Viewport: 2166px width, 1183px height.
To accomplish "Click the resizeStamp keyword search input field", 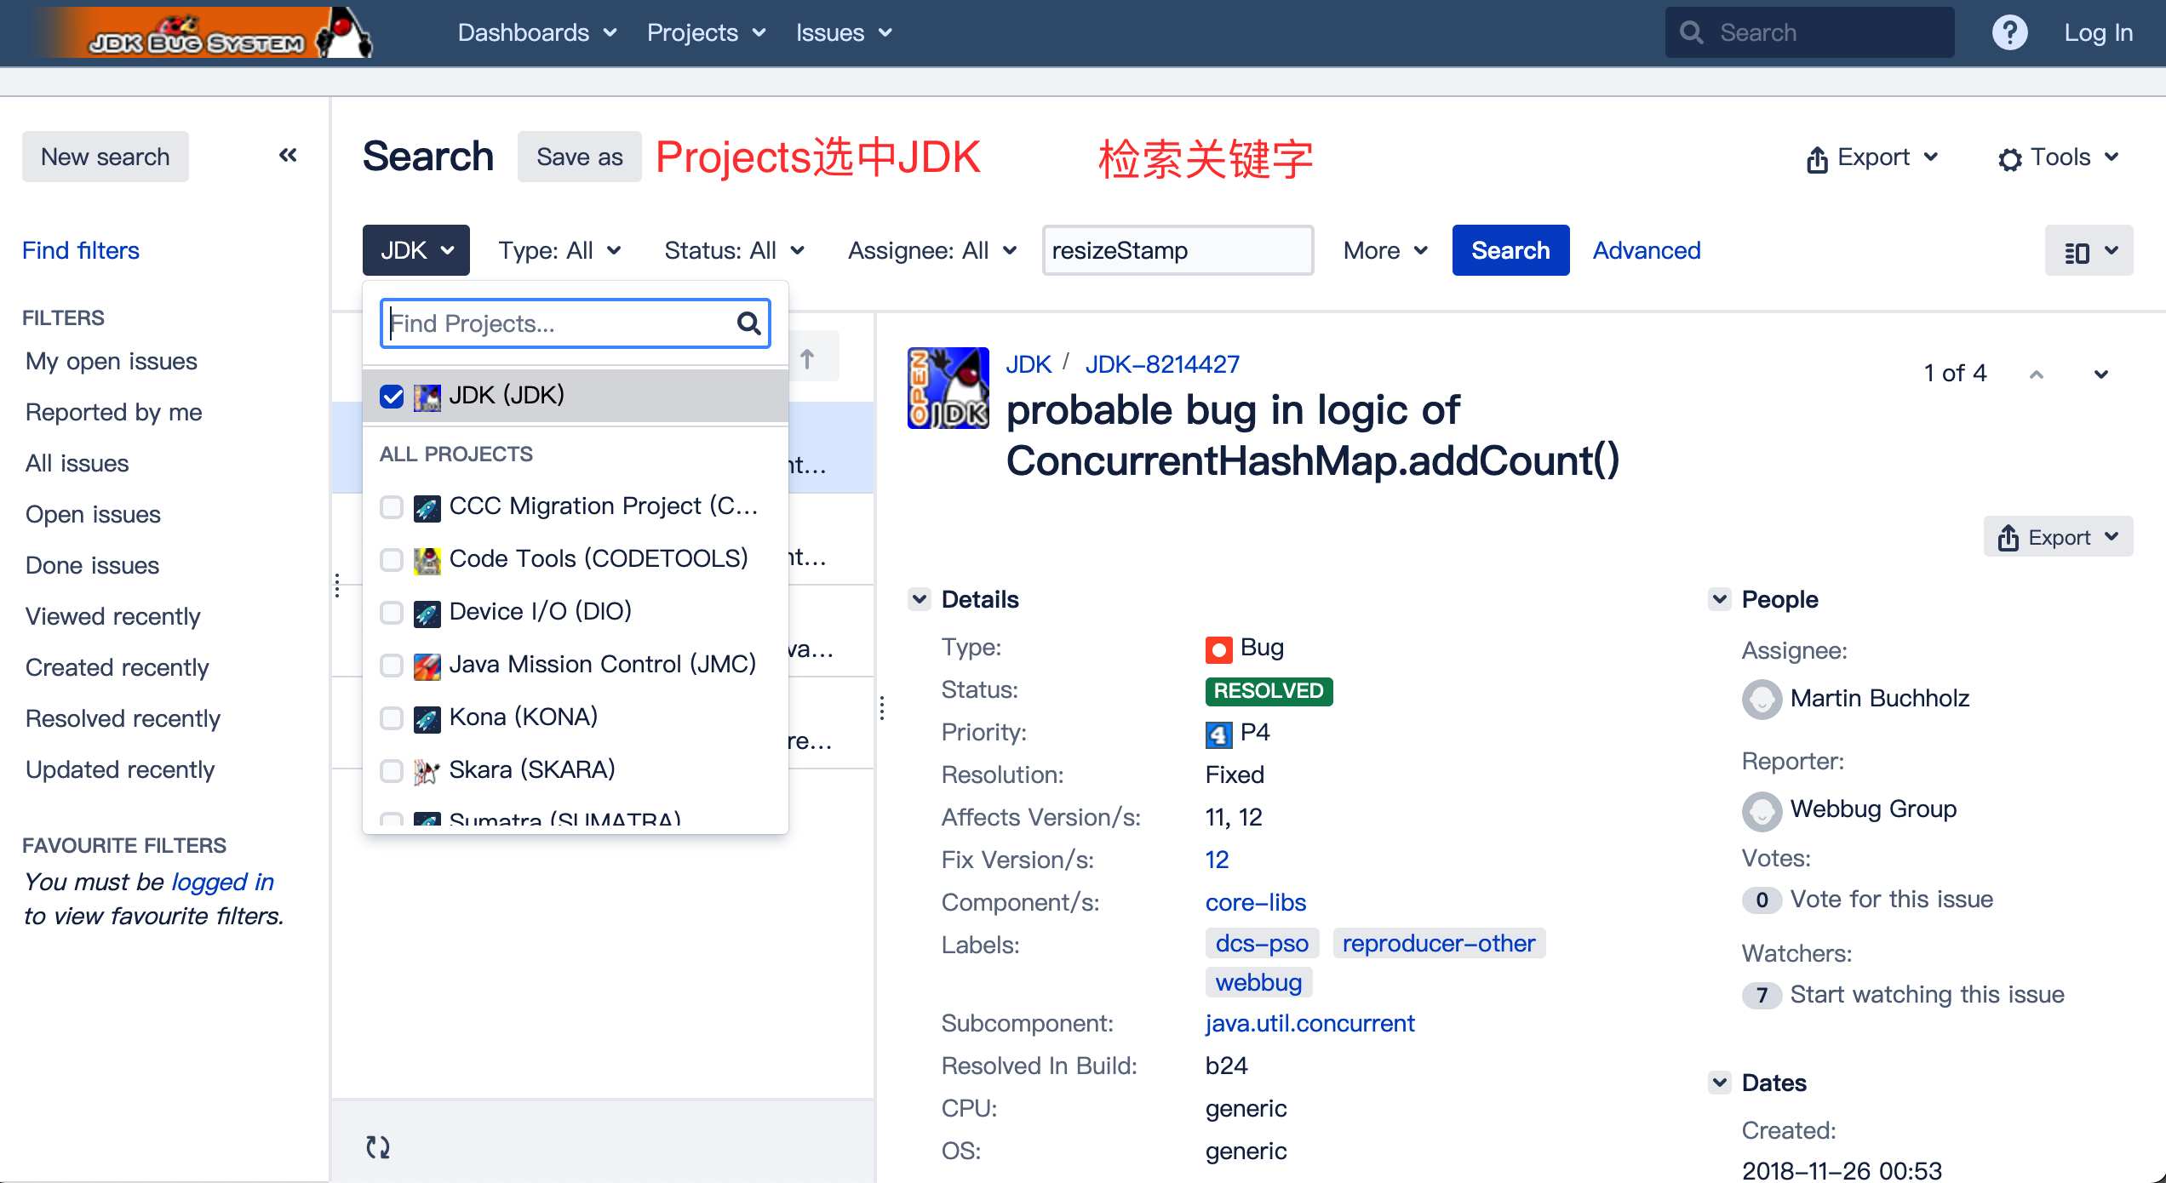I will tap(1176, 249).
